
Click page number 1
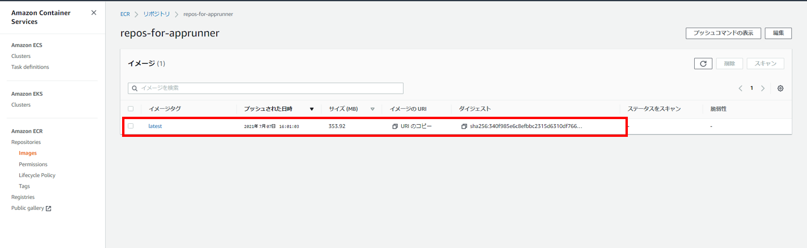[752, 88]
